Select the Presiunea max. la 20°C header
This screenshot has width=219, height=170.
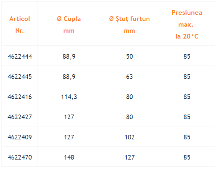(187, 24)
